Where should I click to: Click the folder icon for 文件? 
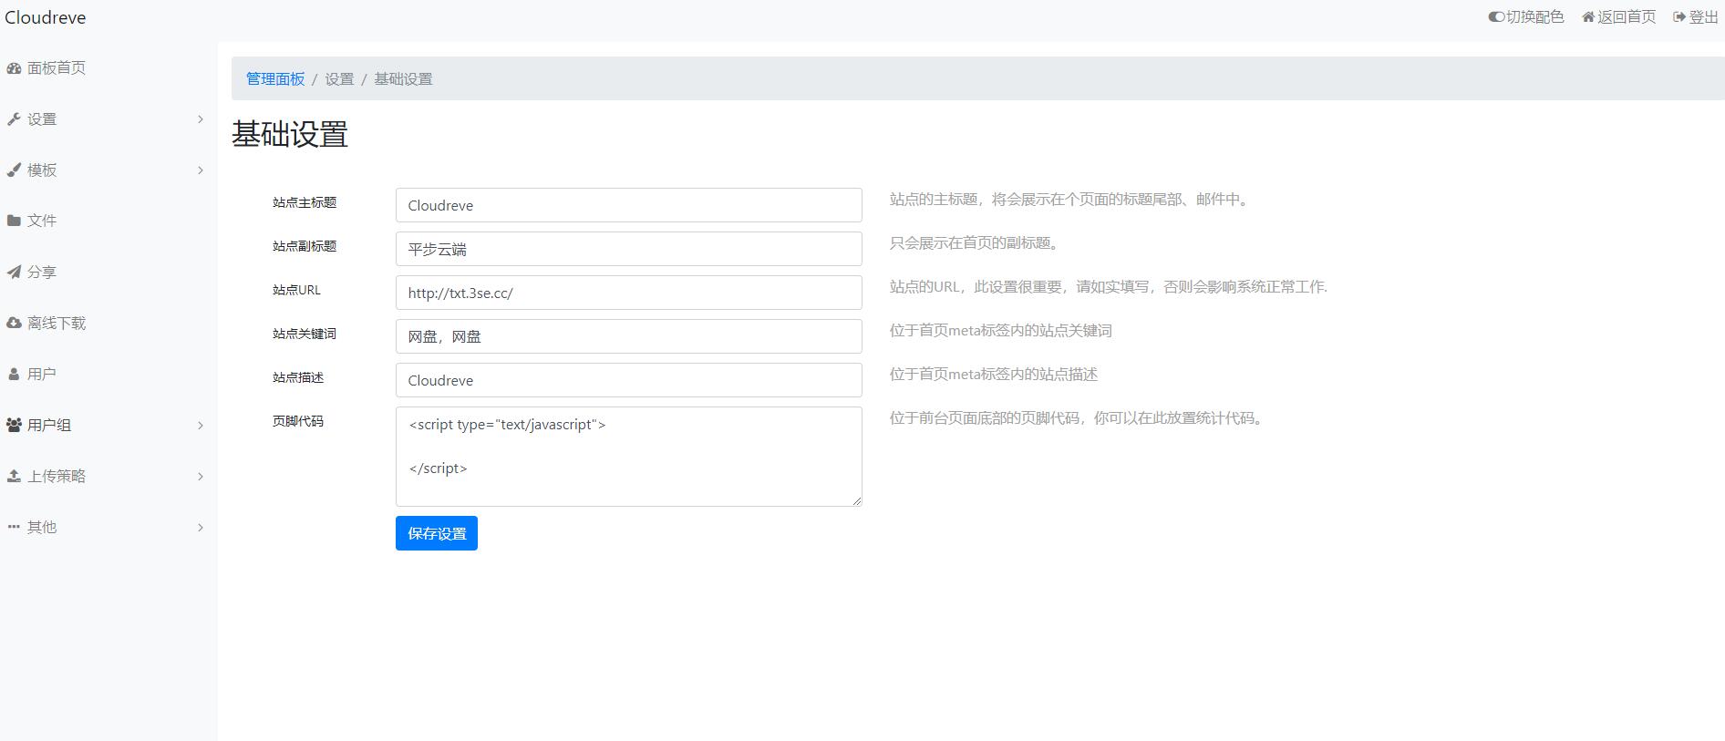coord(14,221)
